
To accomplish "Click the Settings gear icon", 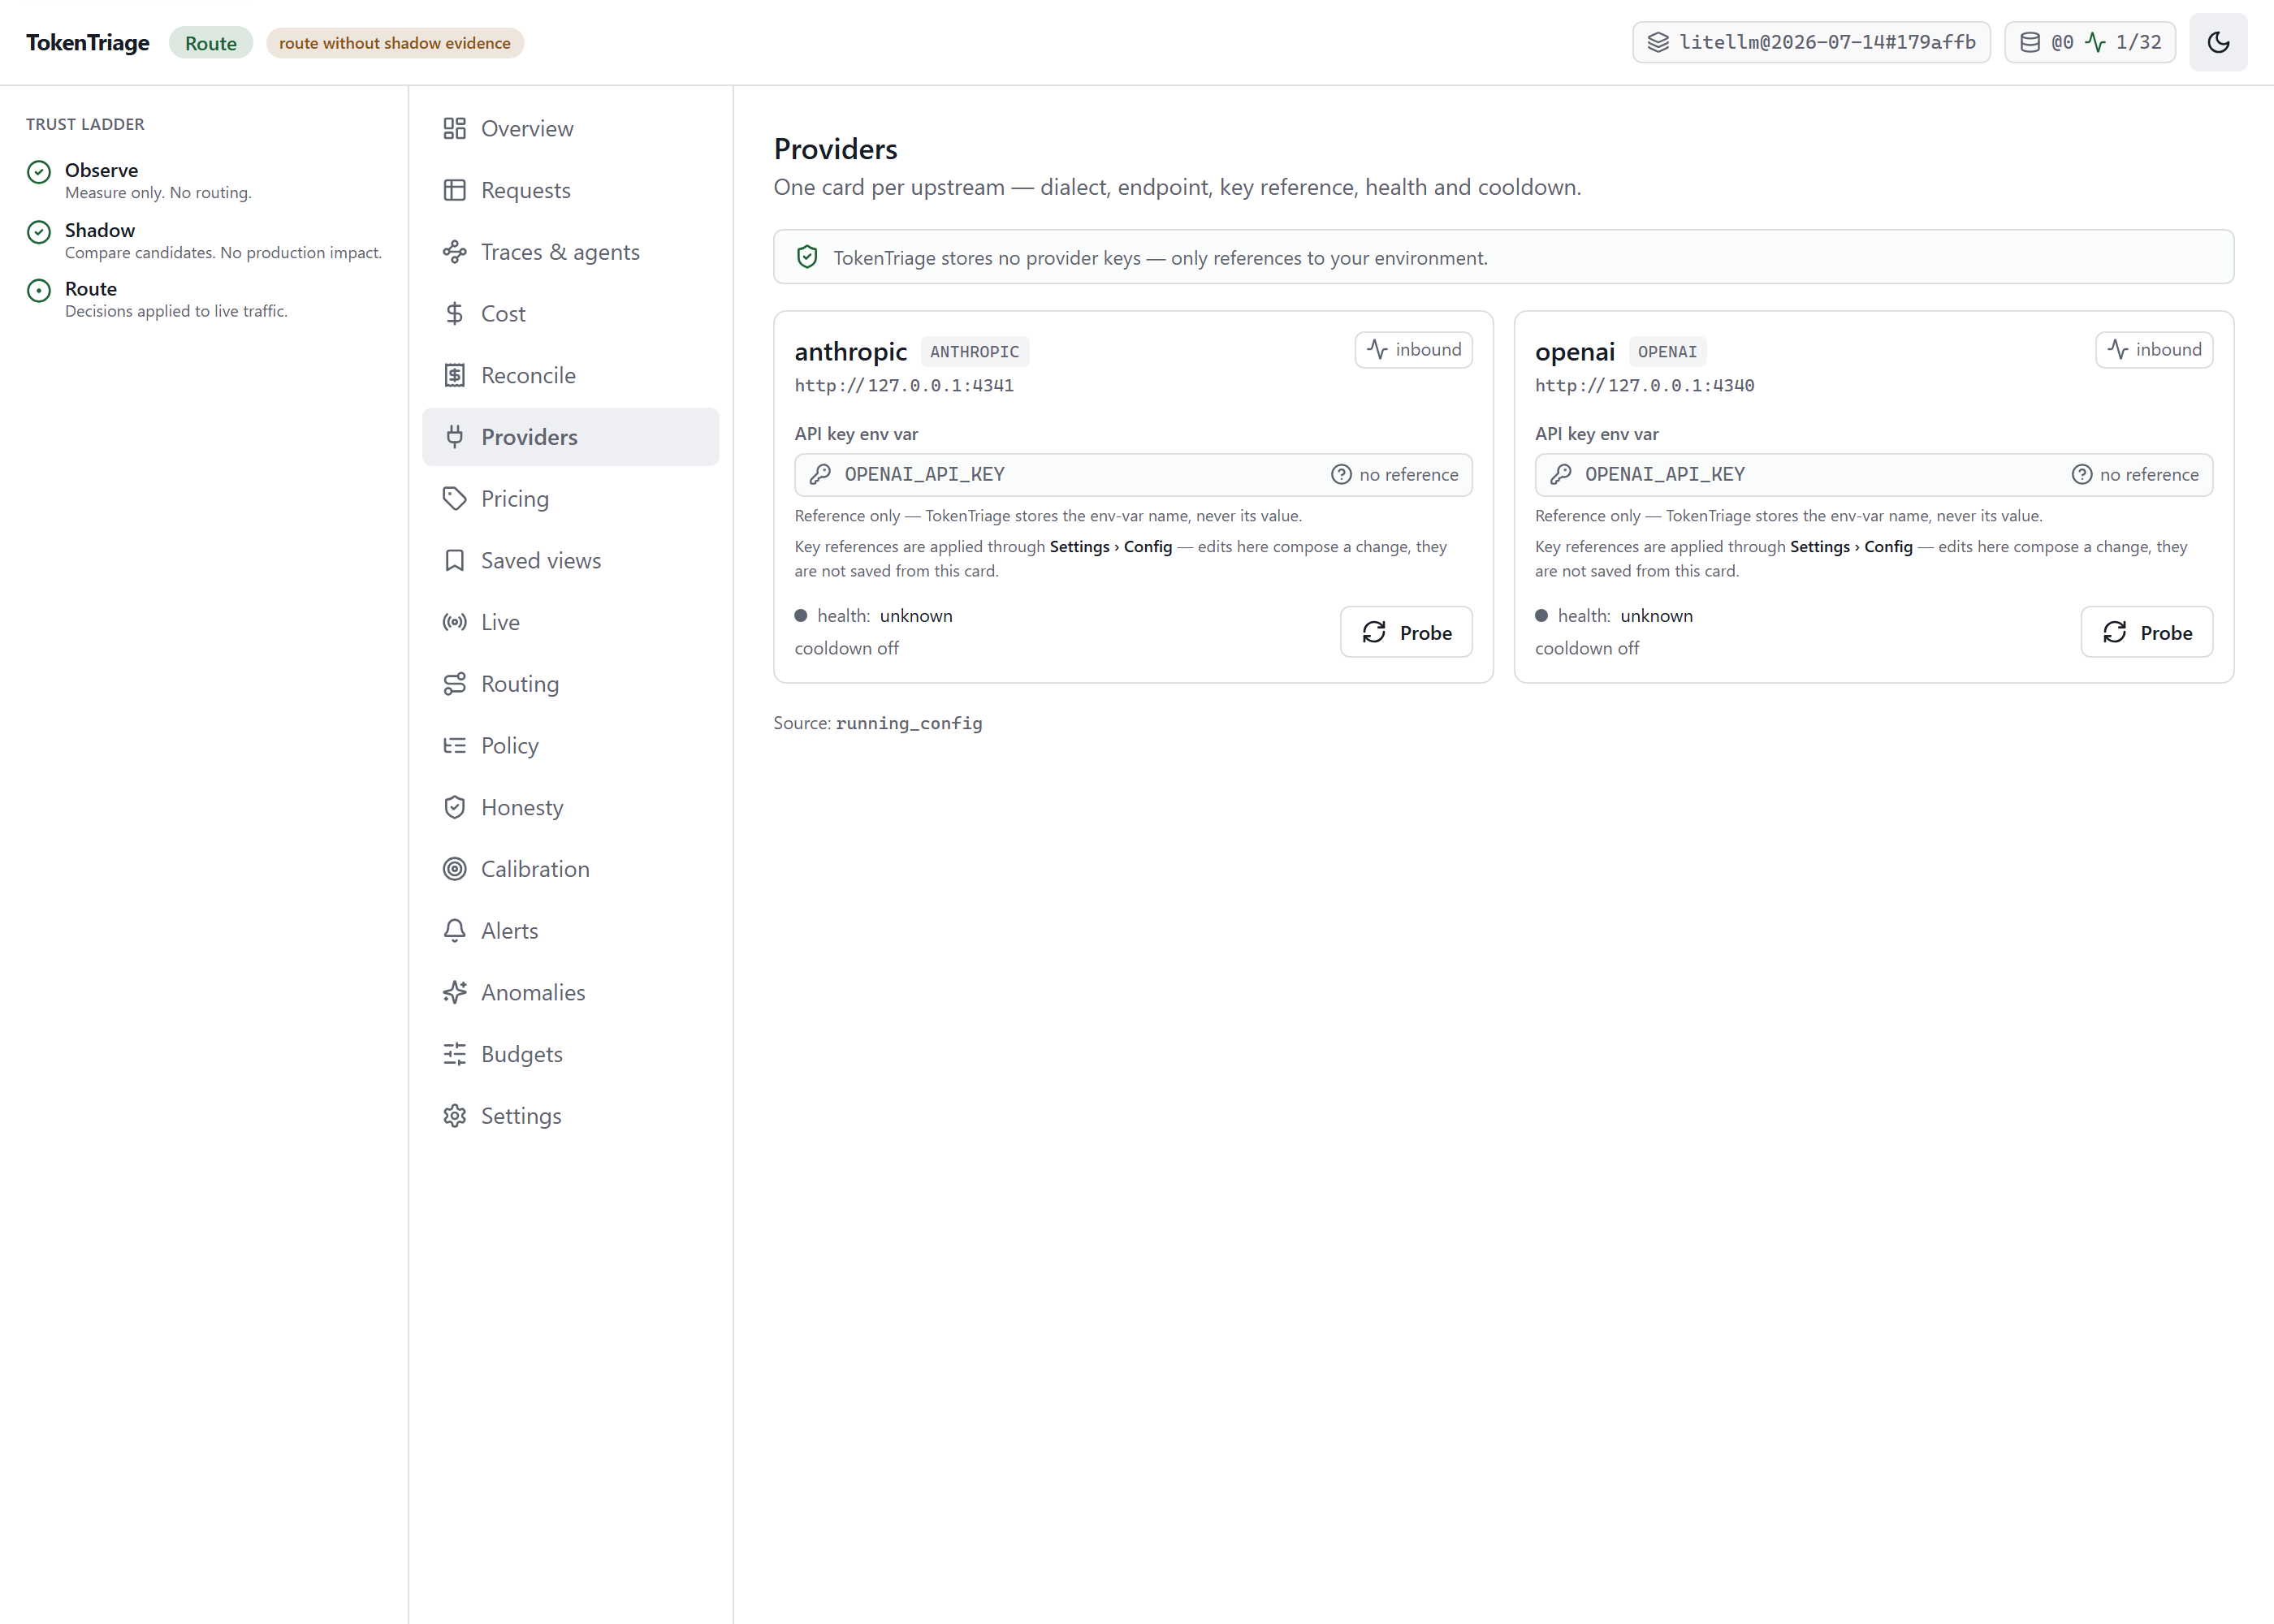I will pyautogui.click(x=454, y=1116).
